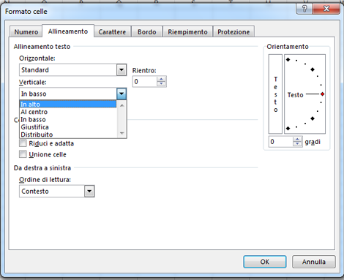Switch to the Bordo tab
The image size is (344, 280).
(146, 32)
